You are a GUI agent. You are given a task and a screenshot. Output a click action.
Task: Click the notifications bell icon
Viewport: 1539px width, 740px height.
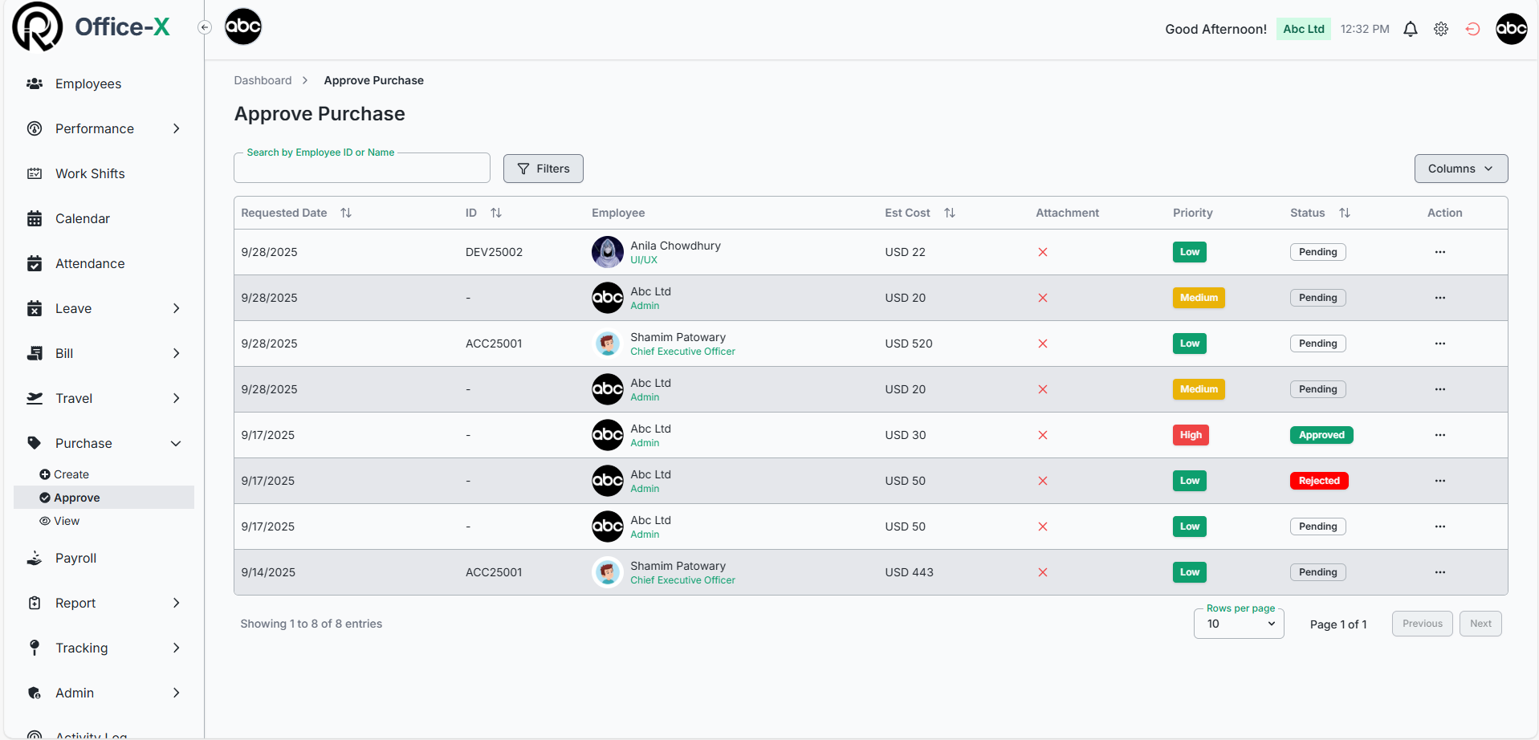pyautogui.click(x=1410, y=29)
